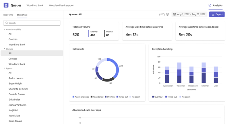Screen dimensions: 229x124
Task: Click the Export button
Action: [x=217, y=14]
